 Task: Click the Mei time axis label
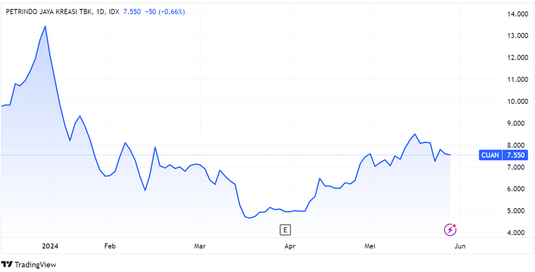(370, 246)
